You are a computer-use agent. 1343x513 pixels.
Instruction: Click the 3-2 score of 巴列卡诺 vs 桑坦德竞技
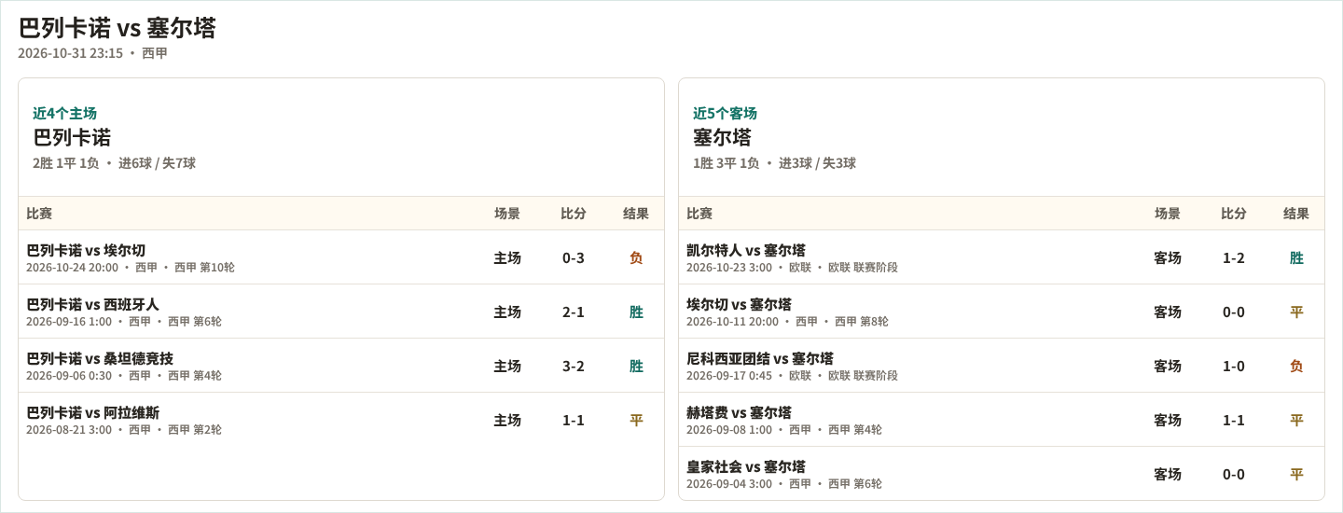tap(574, 366)
